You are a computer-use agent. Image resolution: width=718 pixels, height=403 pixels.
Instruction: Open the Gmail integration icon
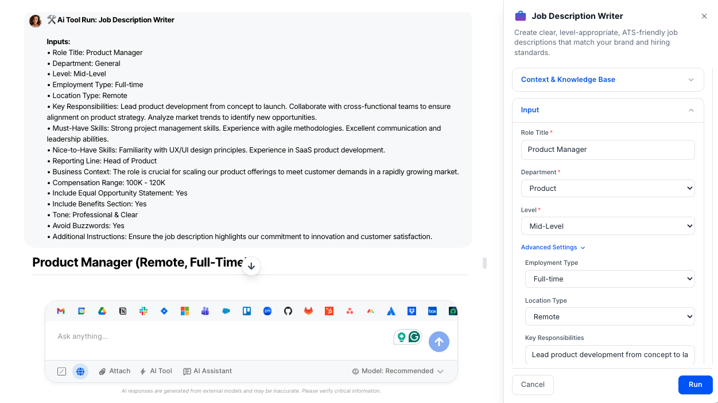61,311
